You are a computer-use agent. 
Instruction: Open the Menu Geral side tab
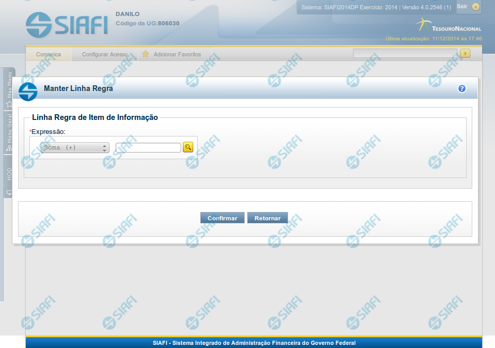[9, 131]
